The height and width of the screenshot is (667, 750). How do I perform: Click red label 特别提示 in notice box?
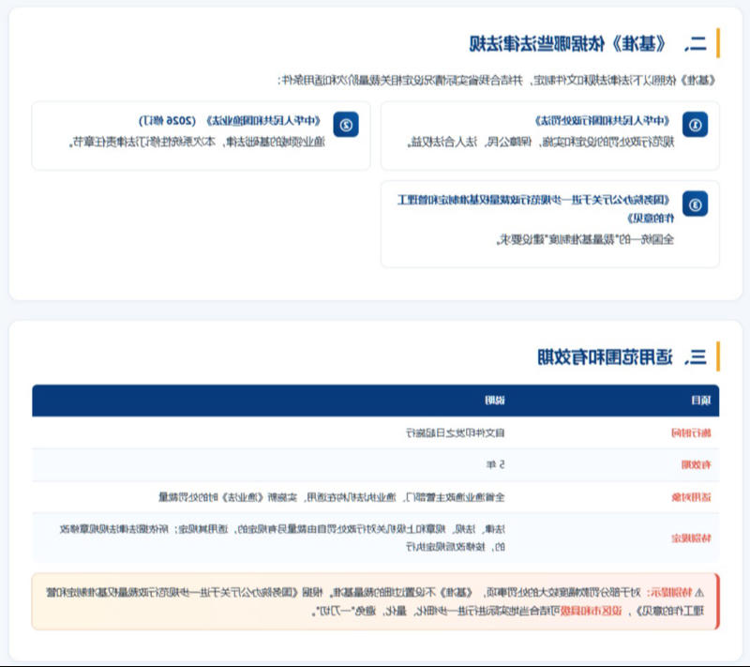[x=671, y=593]
